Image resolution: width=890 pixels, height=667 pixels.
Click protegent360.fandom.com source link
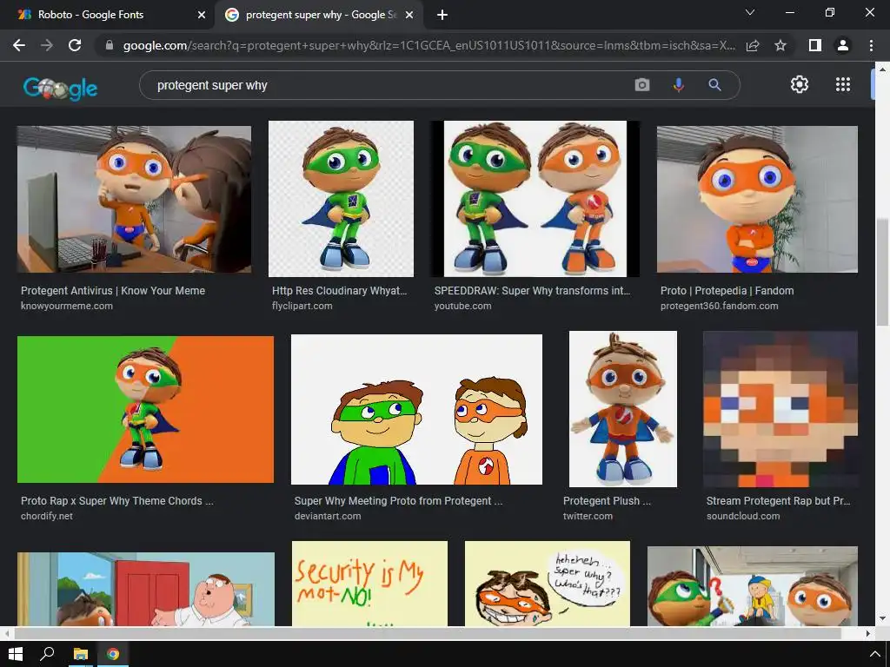719,306
